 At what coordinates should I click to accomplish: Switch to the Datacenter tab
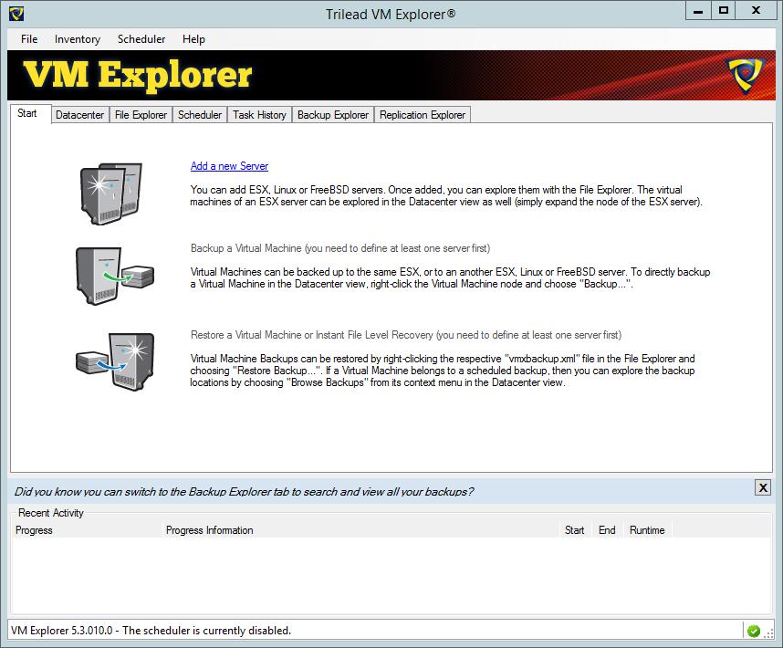[80, 115]
